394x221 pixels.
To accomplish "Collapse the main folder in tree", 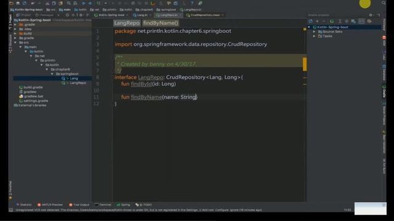I will click(x=20, y=47).
